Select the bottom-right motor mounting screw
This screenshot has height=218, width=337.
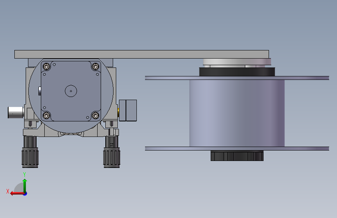coord(96,116)
